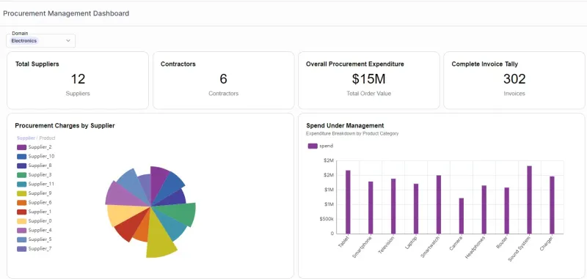Toggle Supplier_1 in the legend
The width and height of the screenshot is (587, 279).
pyautogui.click(x=34, y=212)
